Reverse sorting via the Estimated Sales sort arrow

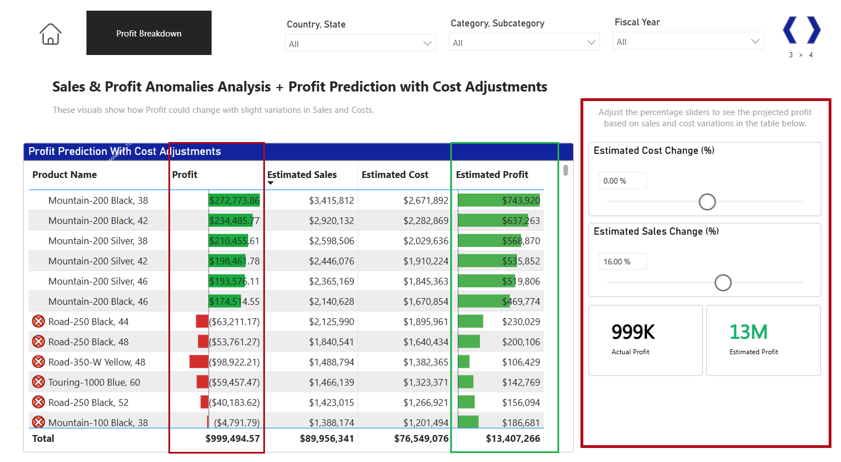click(x=271, y=181)
